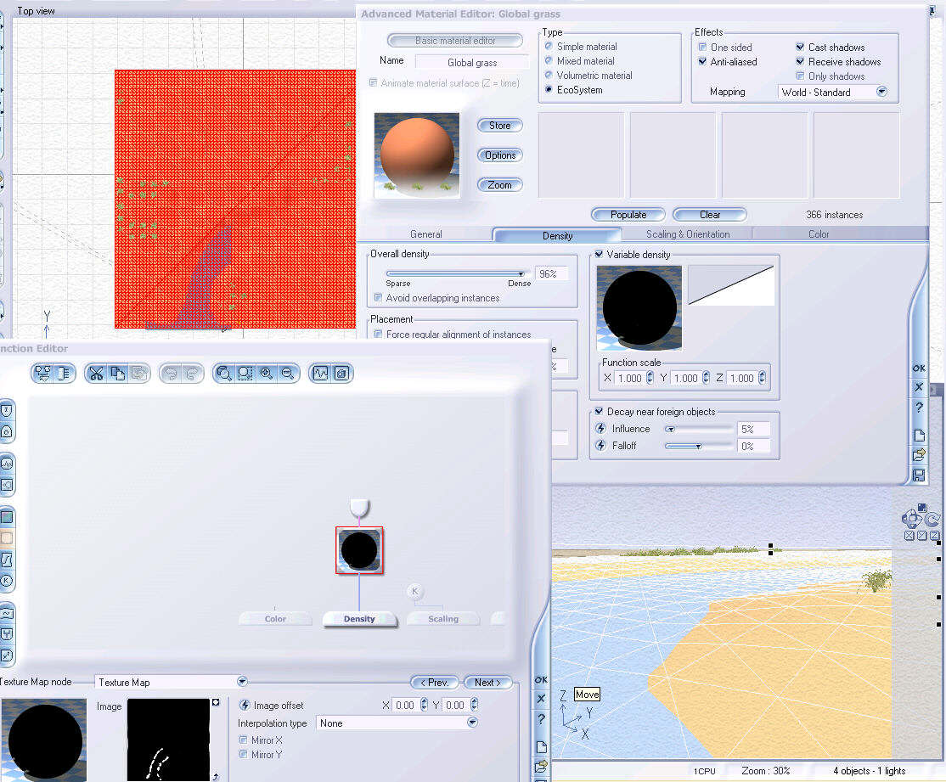Click the Cut scissors icon in Function Editor
Screen dimensions: 946x782
click(96, 373)
